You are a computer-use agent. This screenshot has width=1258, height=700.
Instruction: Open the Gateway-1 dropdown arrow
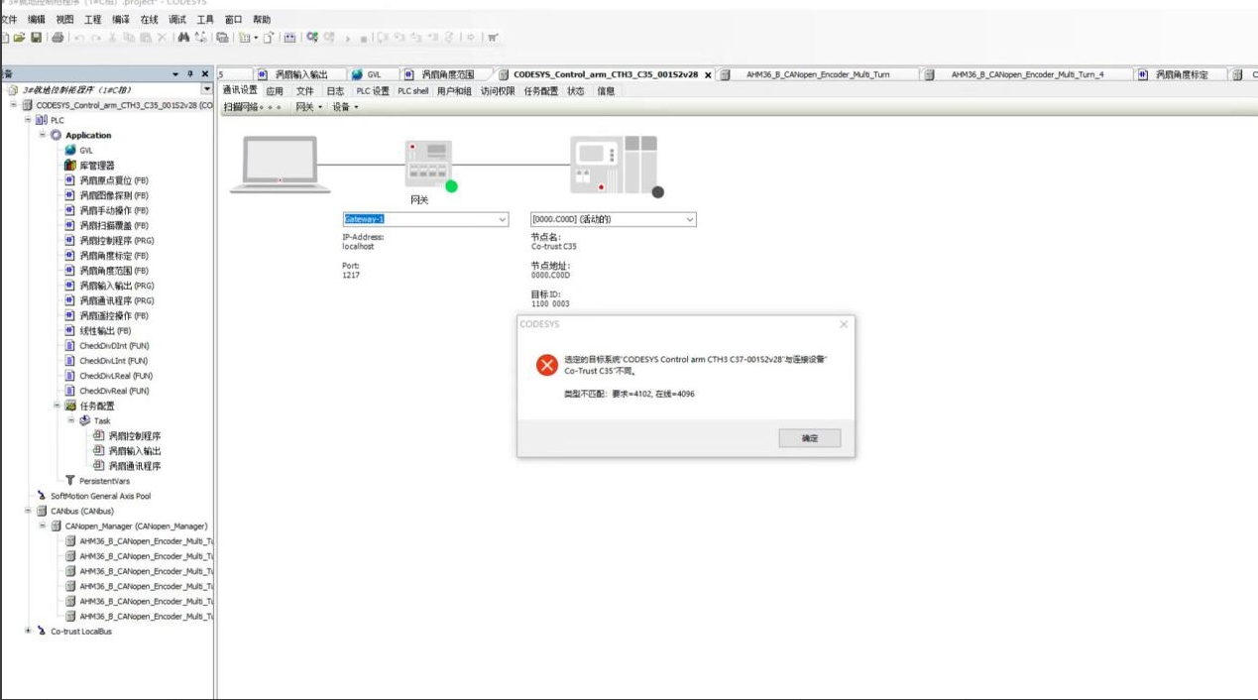(x=502, y=219)
